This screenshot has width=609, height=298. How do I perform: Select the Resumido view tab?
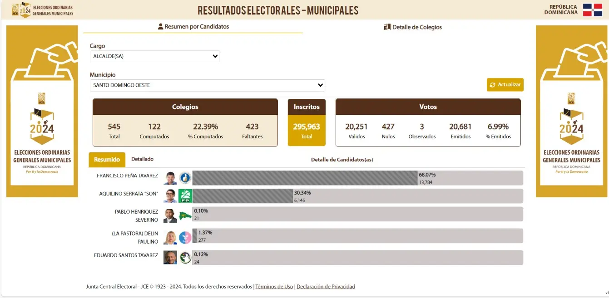pyautogui.click(x=107, y=160)
